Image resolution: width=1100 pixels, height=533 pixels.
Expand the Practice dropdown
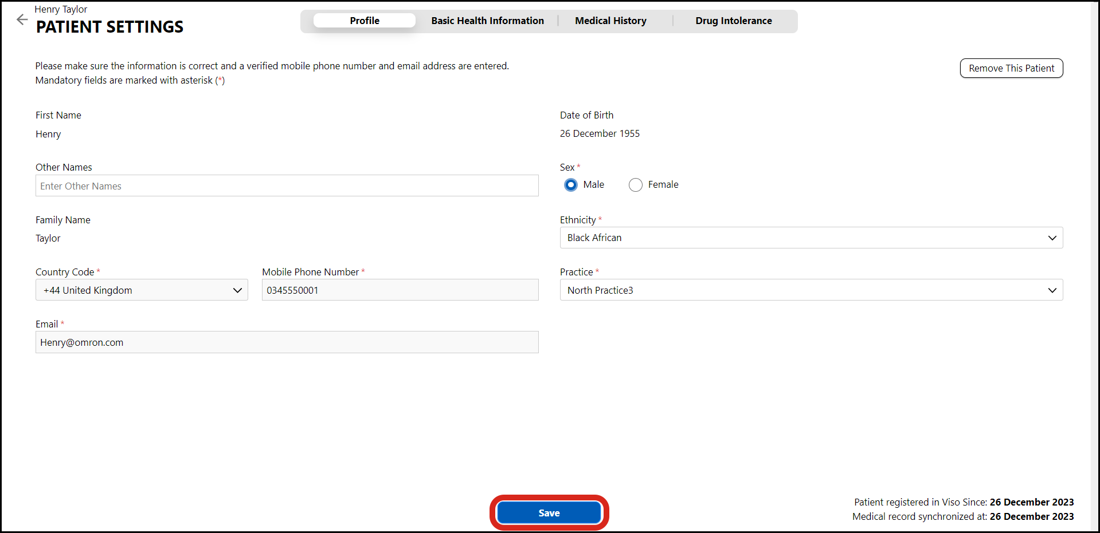click(811, 290)
